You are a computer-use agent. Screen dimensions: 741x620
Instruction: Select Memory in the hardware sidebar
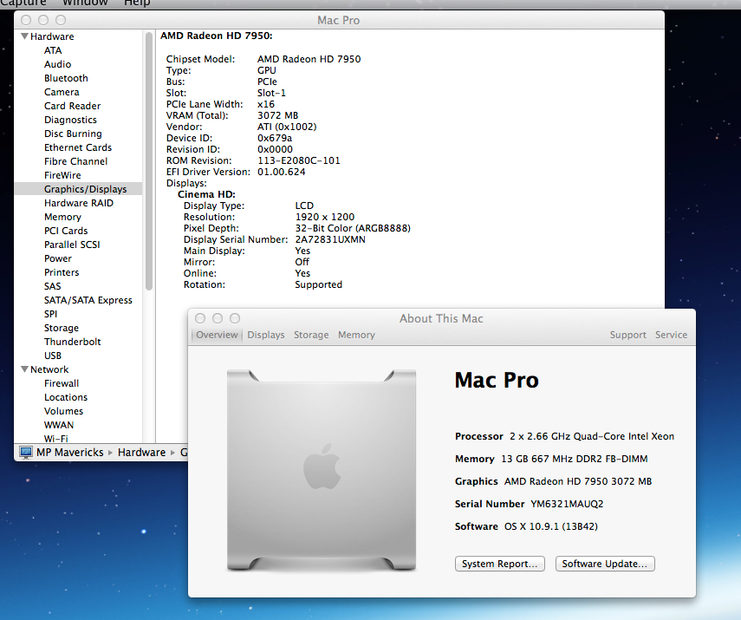click(x=62, y=217)
